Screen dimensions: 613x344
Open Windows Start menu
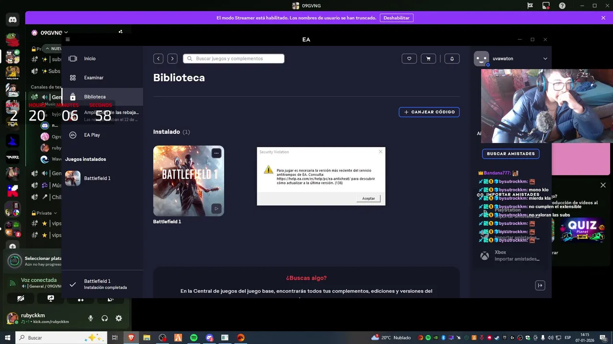point(8,338)
